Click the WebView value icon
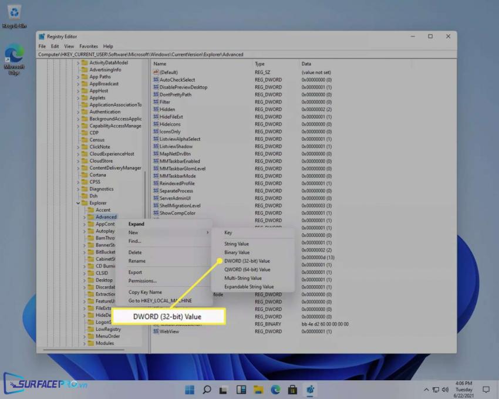The image size is (499, 399). [156, 331]
